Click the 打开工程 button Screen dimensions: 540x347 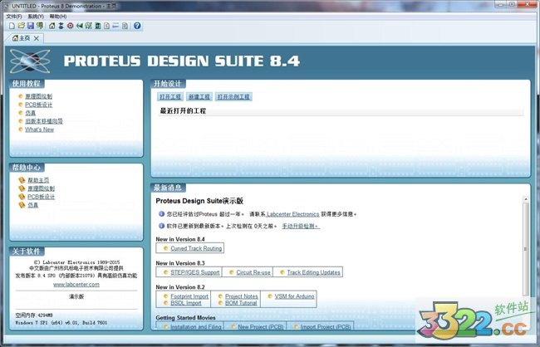pyautogui.click(x=170, y=97)
